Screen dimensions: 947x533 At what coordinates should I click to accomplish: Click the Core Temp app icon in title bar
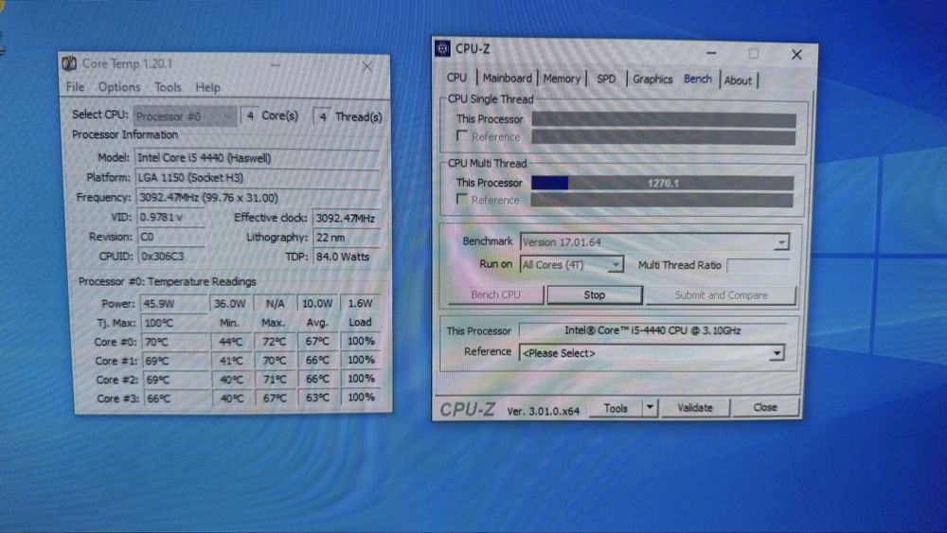69,63
